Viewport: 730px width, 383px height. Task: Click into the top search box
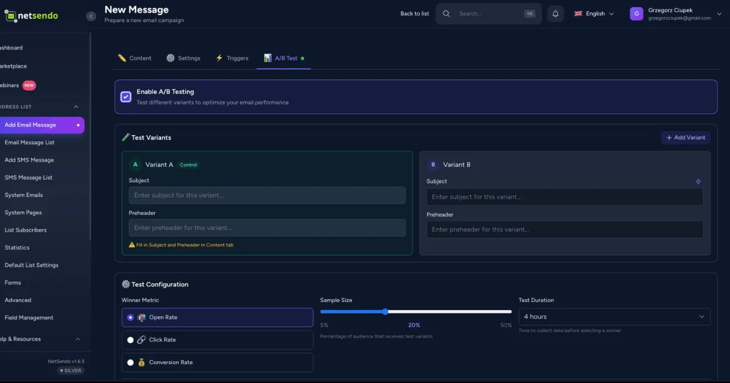pos(488,14)
